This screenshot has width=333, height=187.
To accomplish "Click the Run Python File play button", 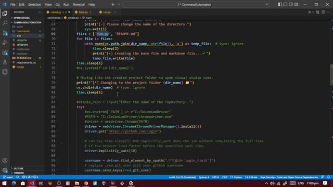I will coord(310,12).
